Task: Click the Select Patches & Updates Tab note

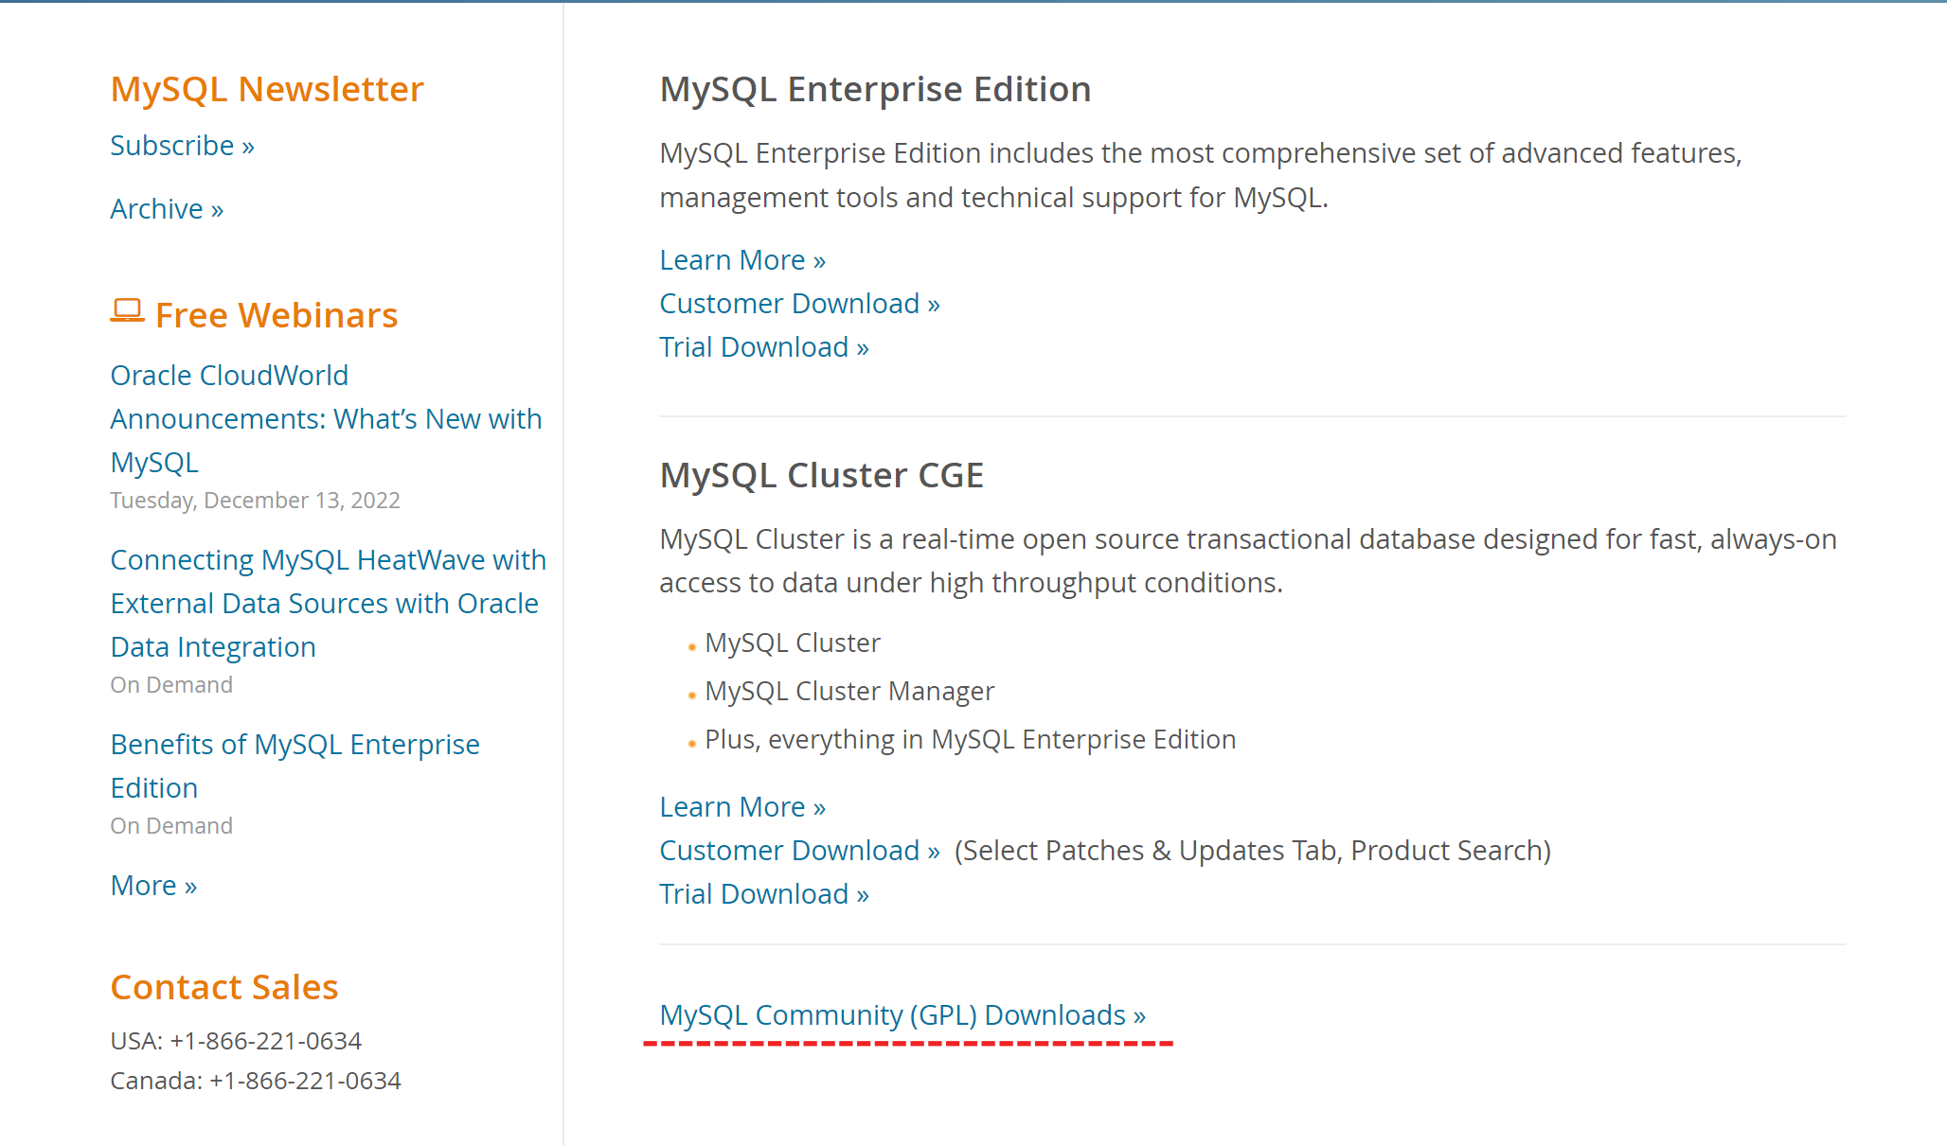Action: point(1253,851)
